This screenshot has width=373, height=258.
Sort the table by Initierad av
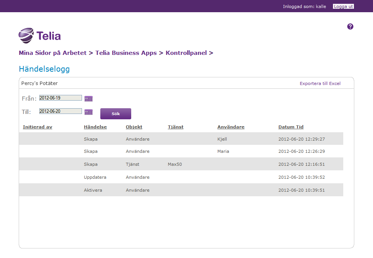tap(38, 127)
